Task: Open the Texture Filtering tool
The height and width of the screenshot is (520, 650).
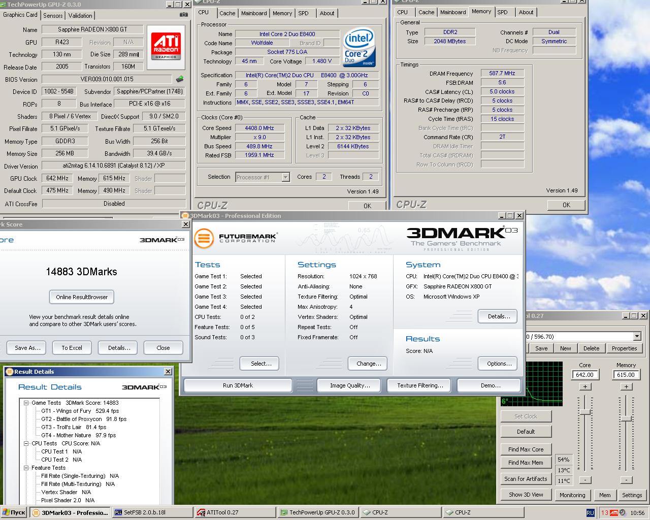Action: click(x=420, y=385)
